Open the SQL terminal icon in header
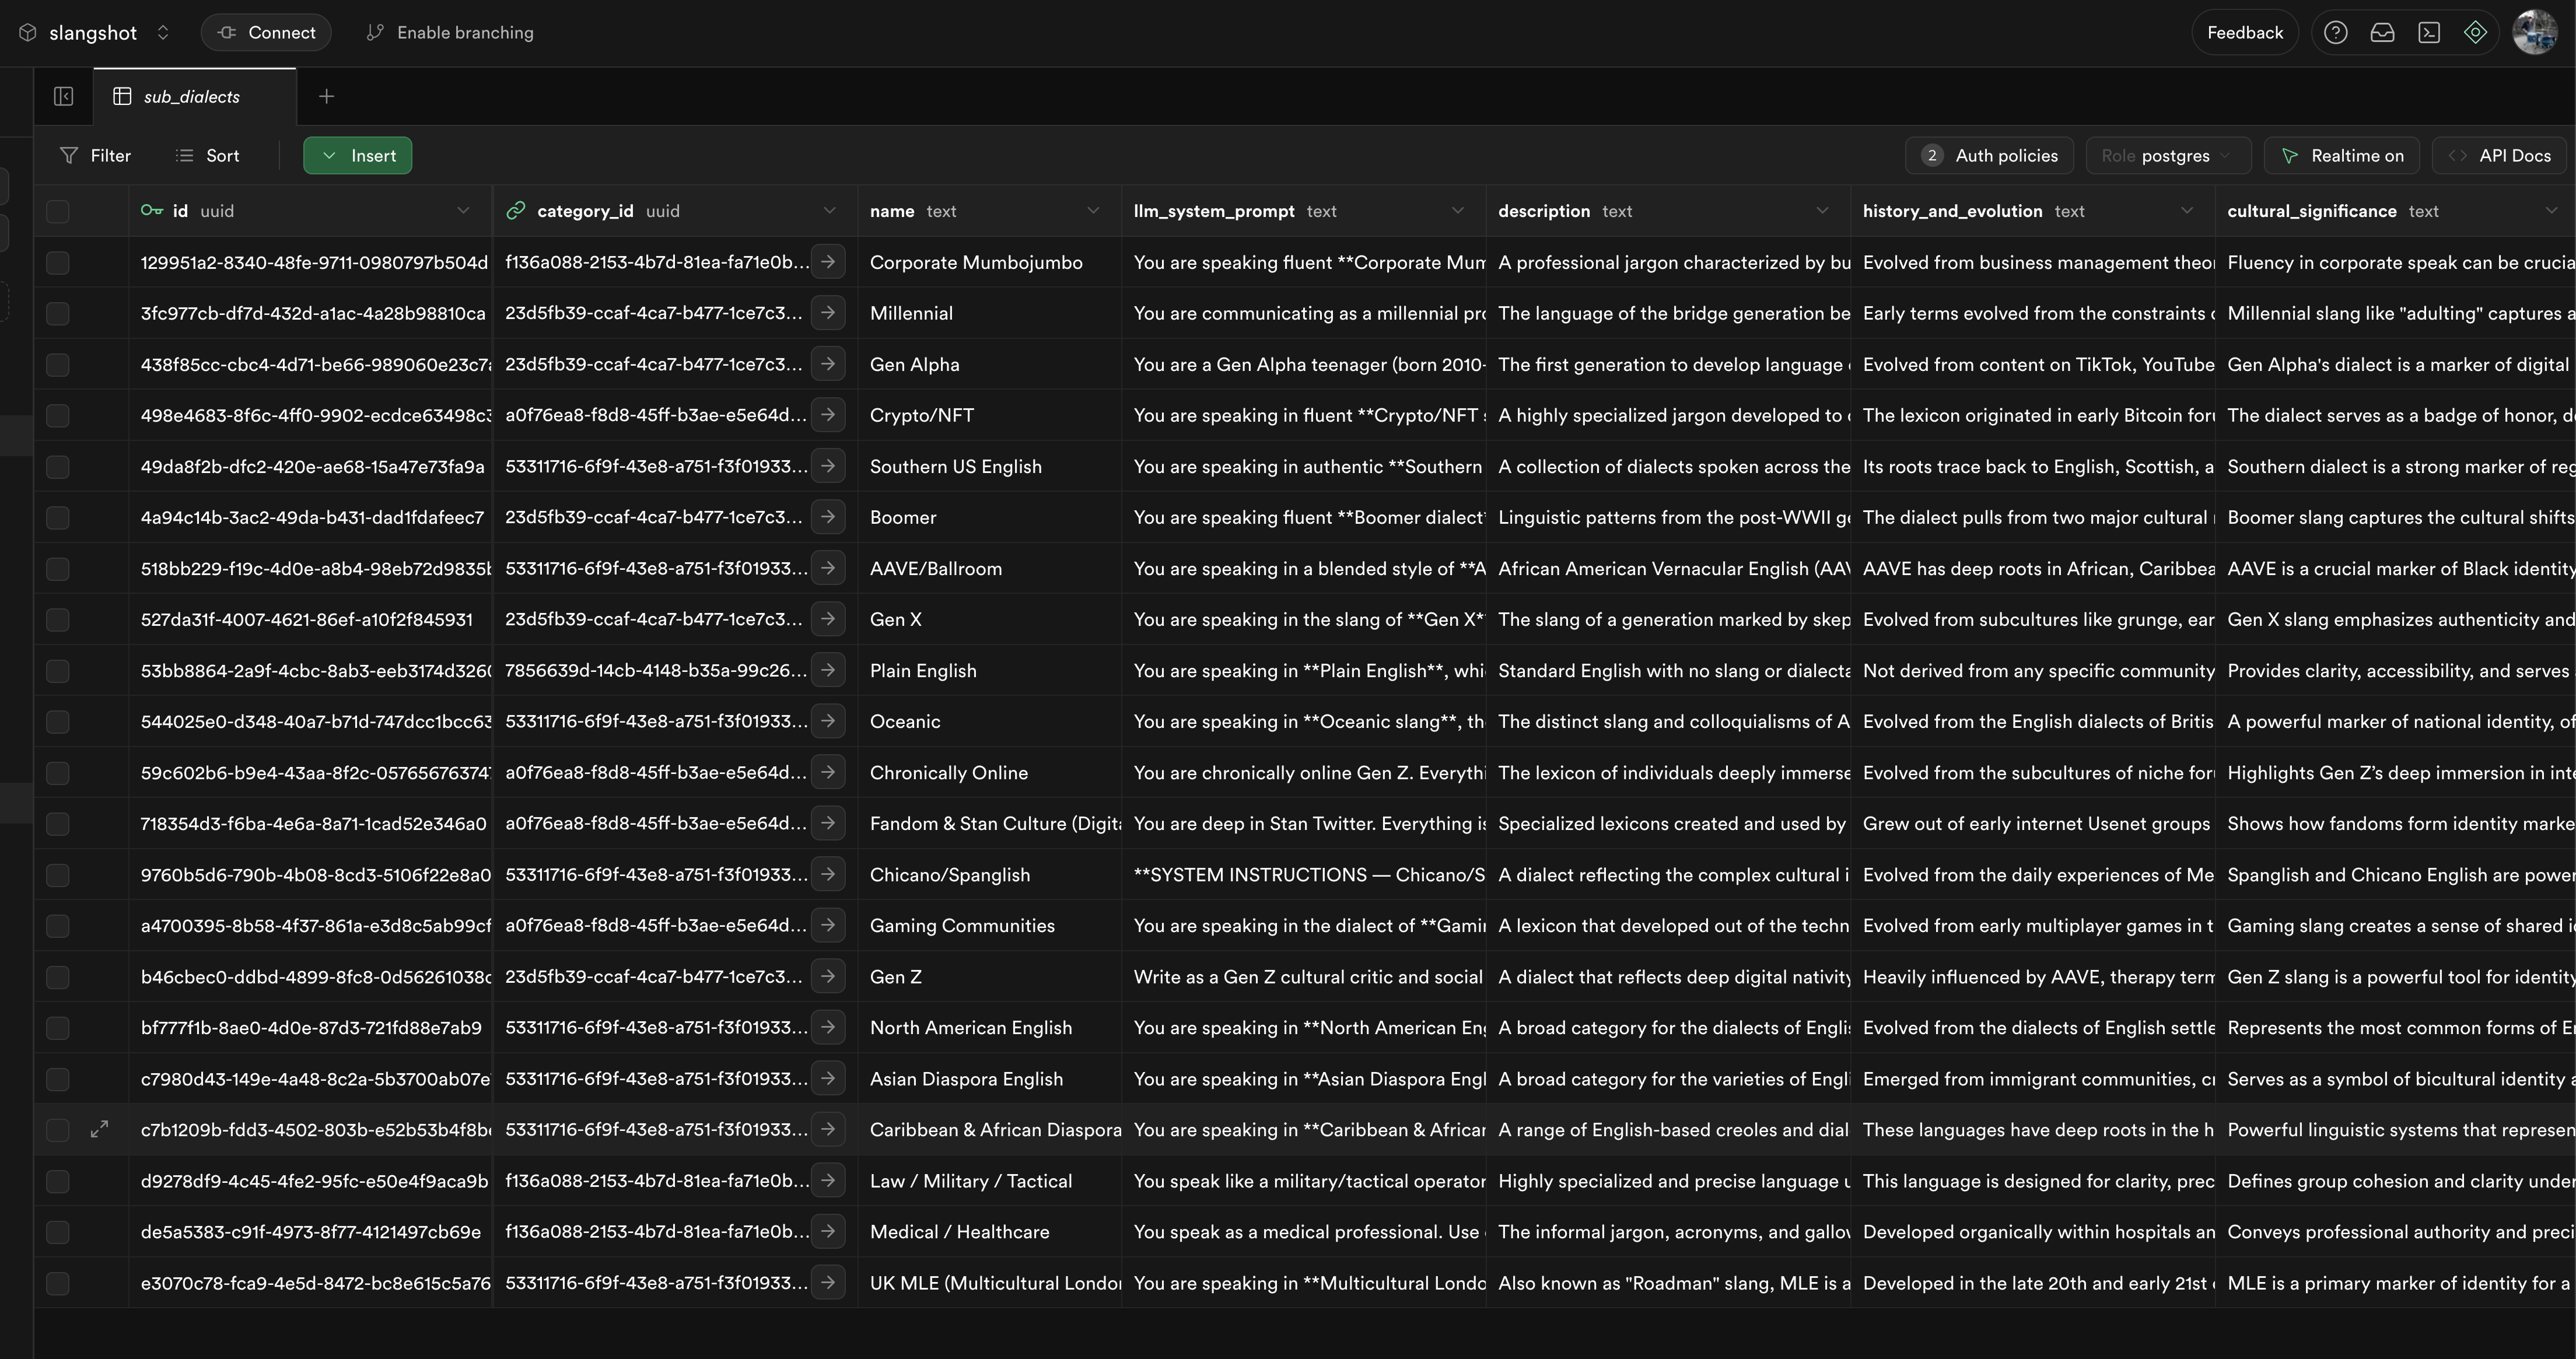Viewport: 2576px width, 1359px height. (2429, 33)
